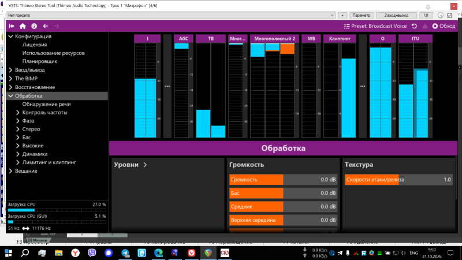Open the Многополосный 2 meter header
Viewport: 462px width, 260px height.
click(274, 39)
